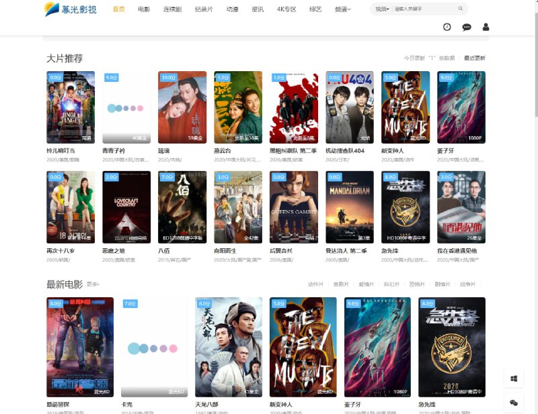Image resolution: width=538 pixels, height=414 pixels.
Task: Open the 最萌警探 poster in 最新电影
Action: [80, 347]
